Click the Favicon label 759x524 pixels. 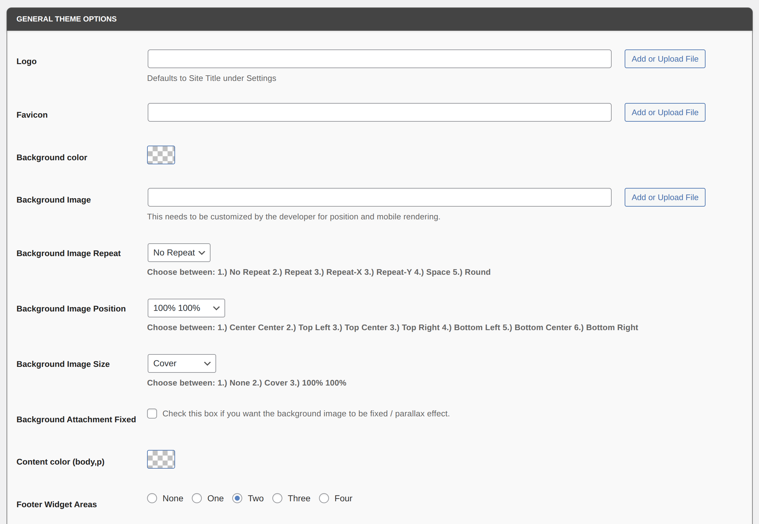pos(32,115)
